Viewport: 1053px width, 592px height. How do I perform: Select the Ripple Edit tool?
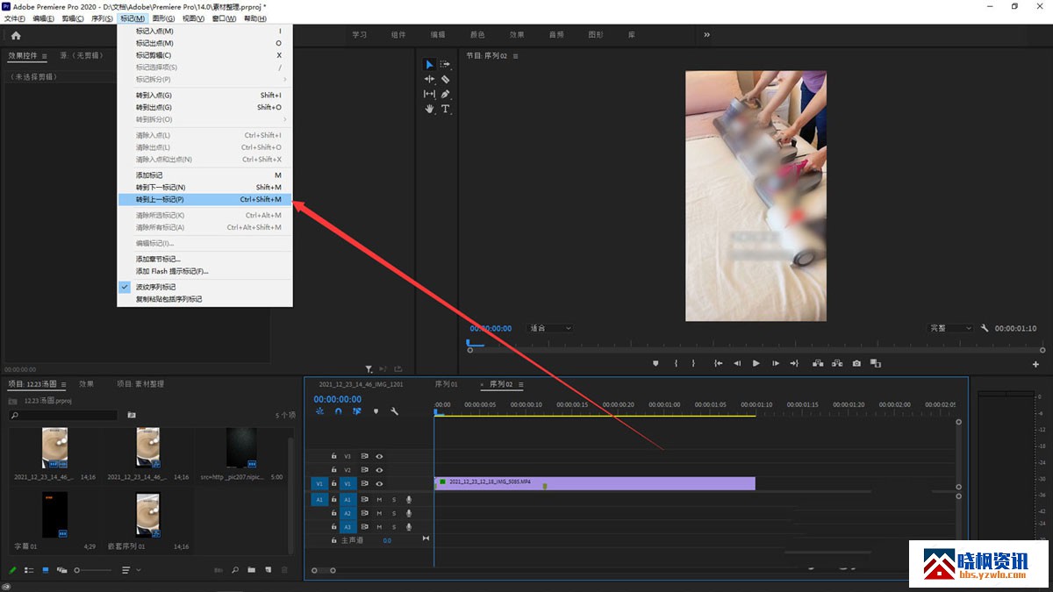[x=429, y=79]
